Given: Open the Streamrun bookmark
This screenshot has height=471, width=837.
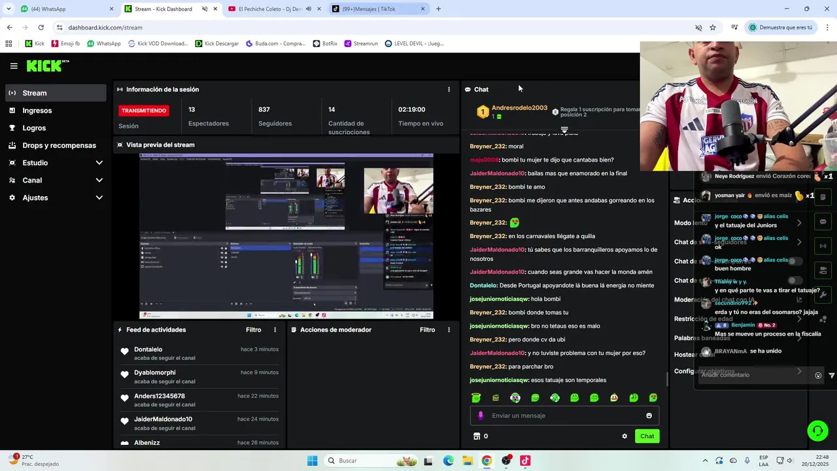Looking at the screenshot, I should point(360,44).
